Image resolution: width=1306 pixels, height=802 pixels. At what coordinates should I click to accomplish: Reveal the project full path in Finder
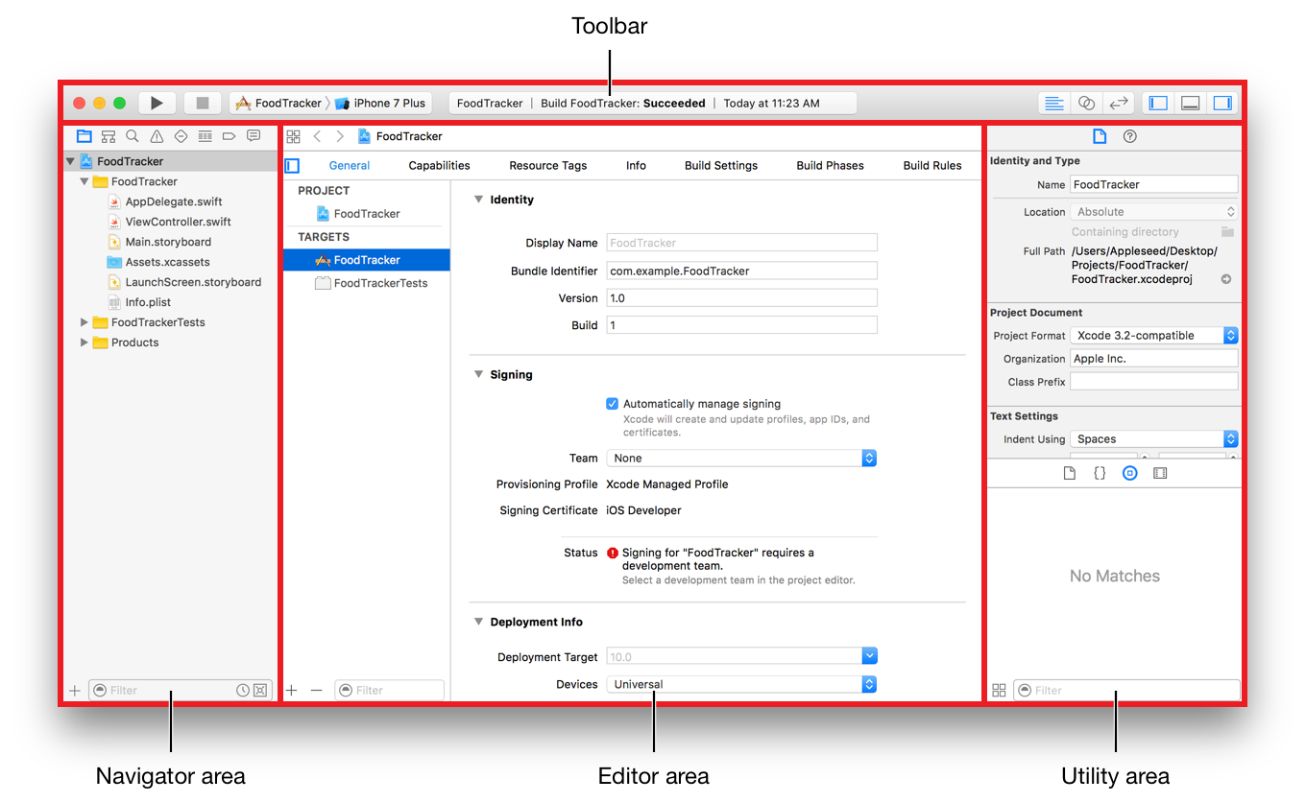[x=1226, y=279]
